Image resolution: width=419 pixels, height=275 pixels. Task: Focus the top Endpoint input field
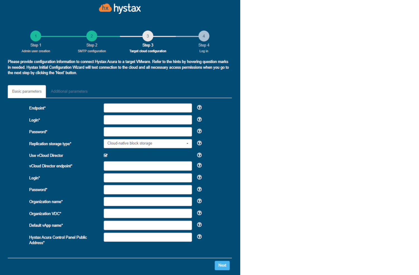point(147,108)
